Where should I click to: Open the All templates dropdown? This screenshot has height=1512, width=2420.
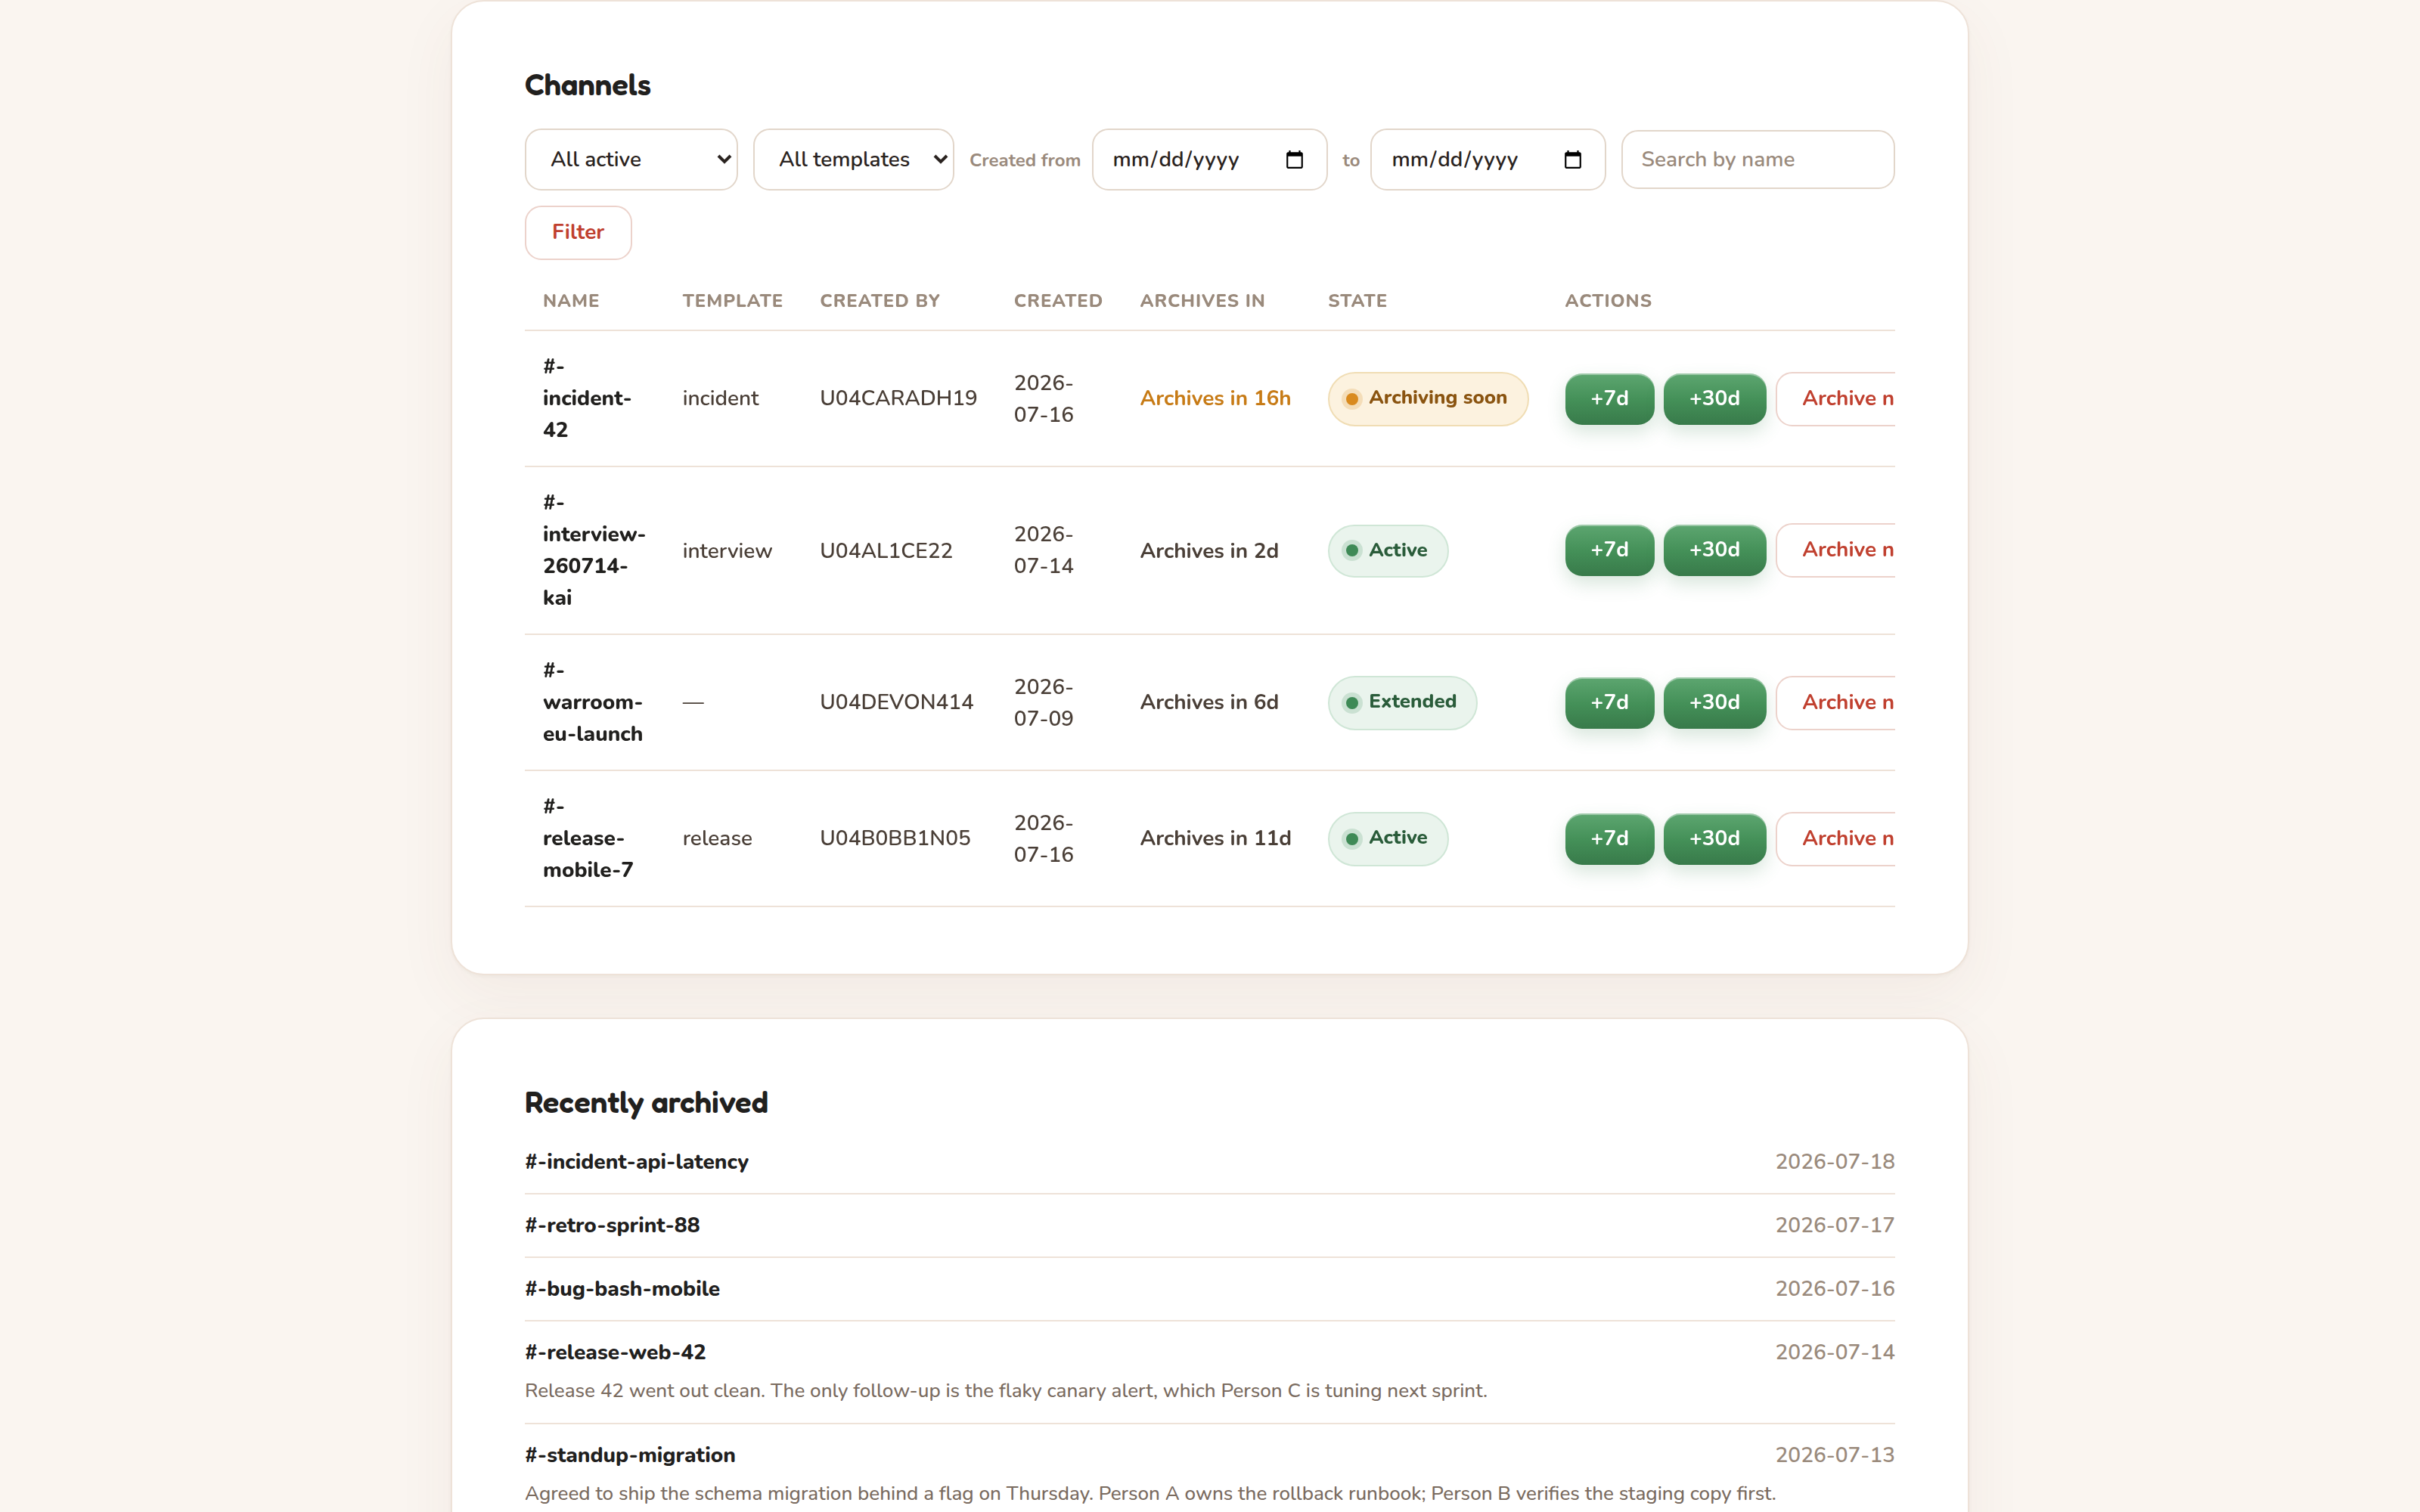tap(853, 159)
